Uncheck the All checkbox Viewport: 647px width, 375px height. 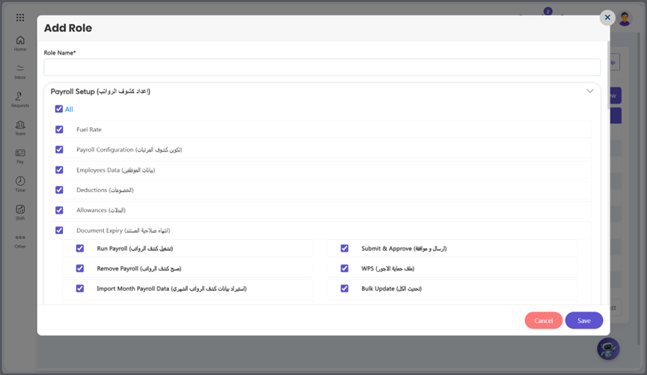pyautogui.click(x=59, y=109)
